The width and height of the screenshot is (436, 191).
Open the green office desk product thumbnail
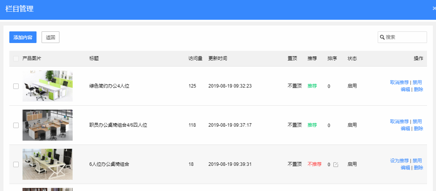coord(47,86)
